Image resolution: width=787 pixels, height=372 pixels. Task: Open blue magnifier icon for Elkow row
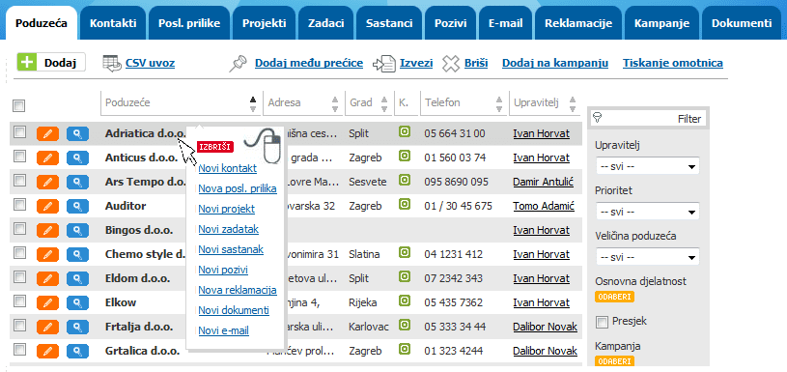pos(77,302)
